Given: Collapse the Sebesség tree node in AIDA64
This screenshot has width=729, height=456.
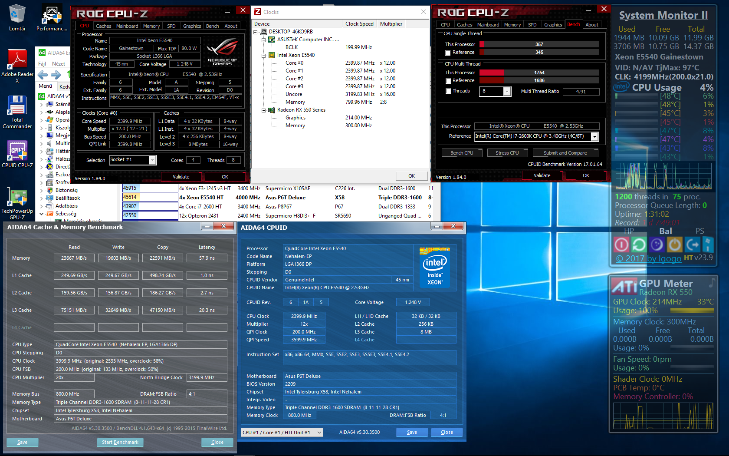Looking at the screenshot, I should click(x=42, y=214).
